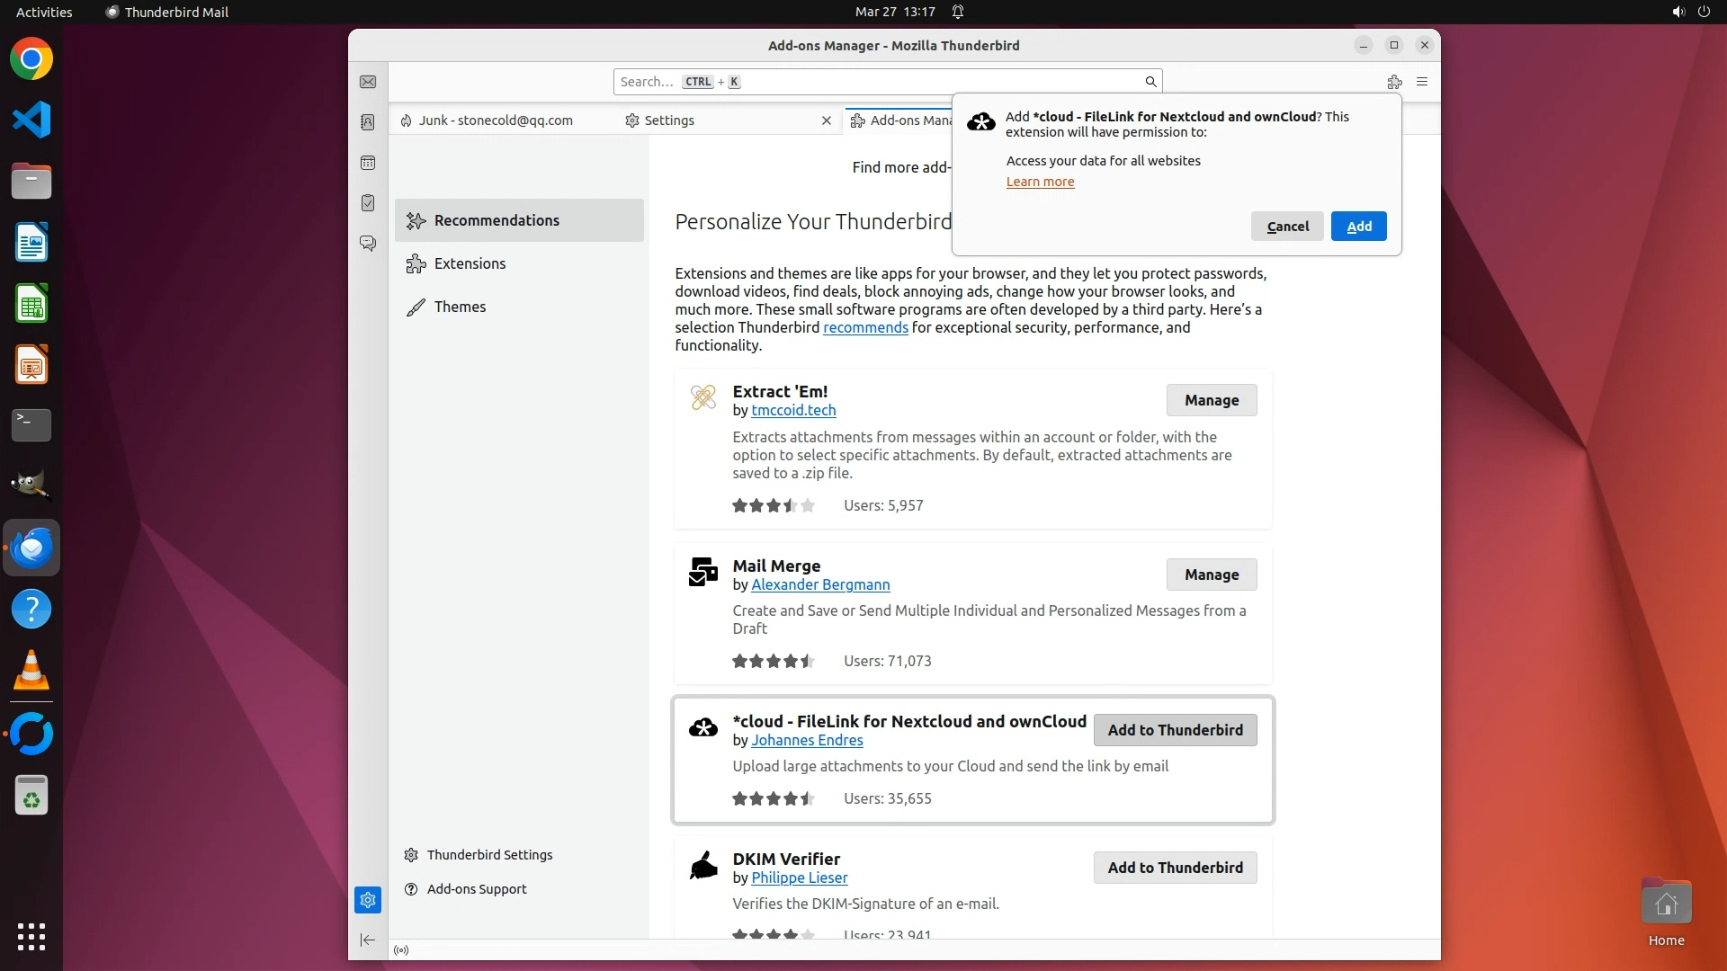The height and width of the screenshot is (971, 1727).
Task: Select Themes in the sidebar
Action: (460, 307)
